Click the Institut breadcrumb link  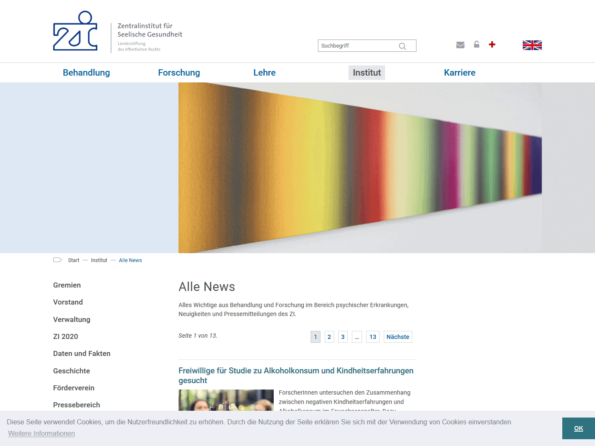99,260
